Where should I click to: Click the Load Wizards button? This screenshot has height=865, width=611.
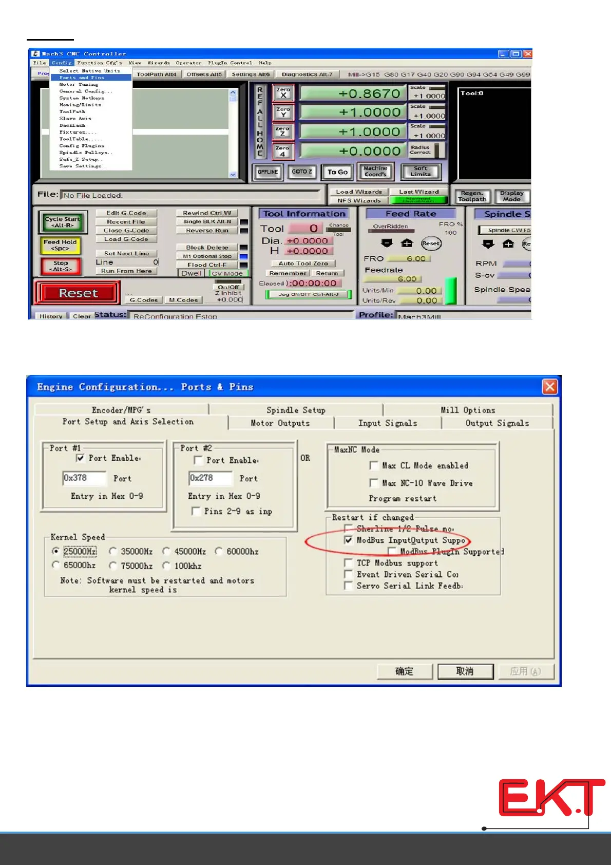click(x=359, y=192)
